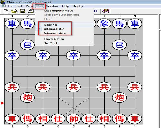Open the Window menu
The height and width of the screenshot is (128, 161).
coord(52,6)
